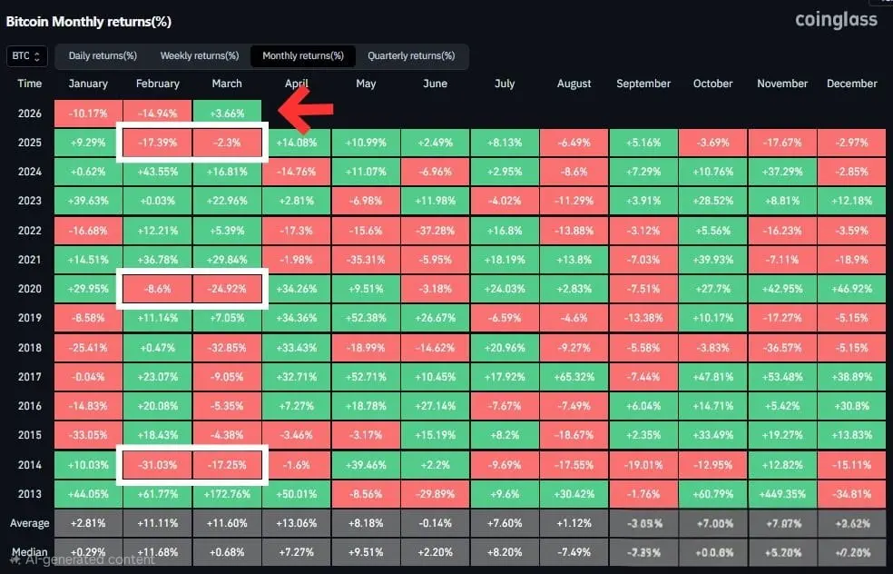Click the June column header

[x=435, y=84]
